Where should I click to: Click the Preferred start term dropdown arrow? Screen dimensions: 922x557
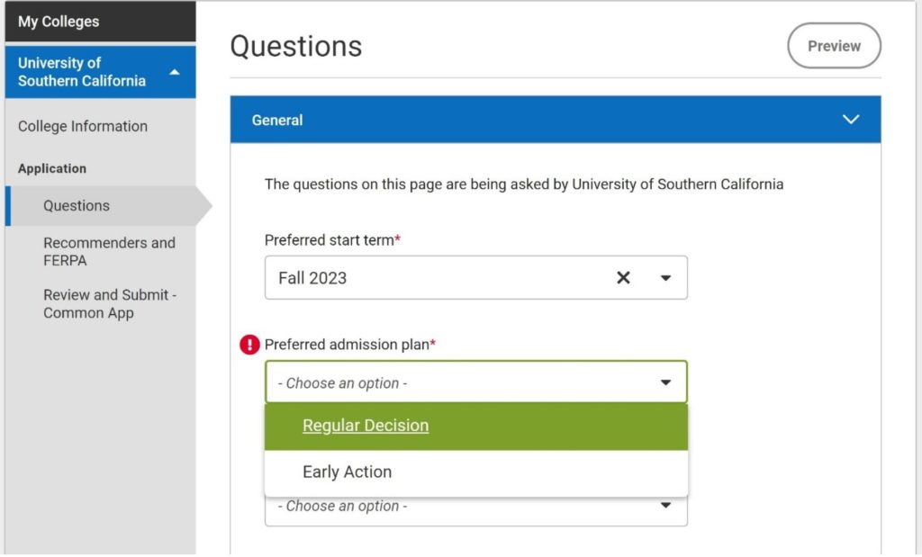click(665, 278)
